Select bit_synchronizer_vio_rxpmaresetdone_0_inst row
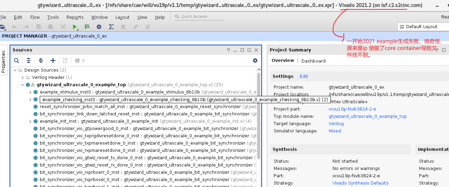The image size is (449, 187). pyautogui.click(x=145, y=151)
